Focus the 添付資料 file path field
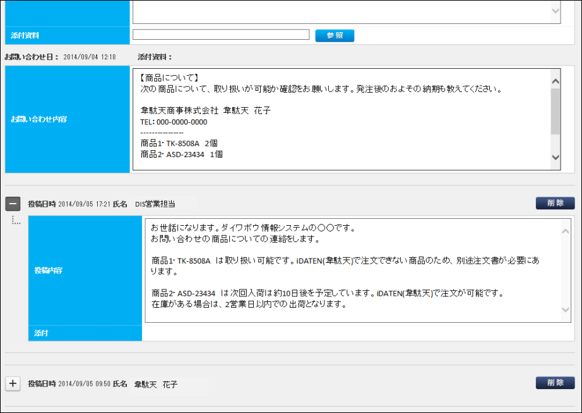 point(221,35)
